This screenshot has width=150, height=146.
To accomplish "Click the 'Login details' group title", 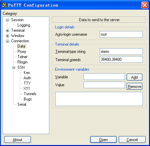I will (x=65, y=27).
